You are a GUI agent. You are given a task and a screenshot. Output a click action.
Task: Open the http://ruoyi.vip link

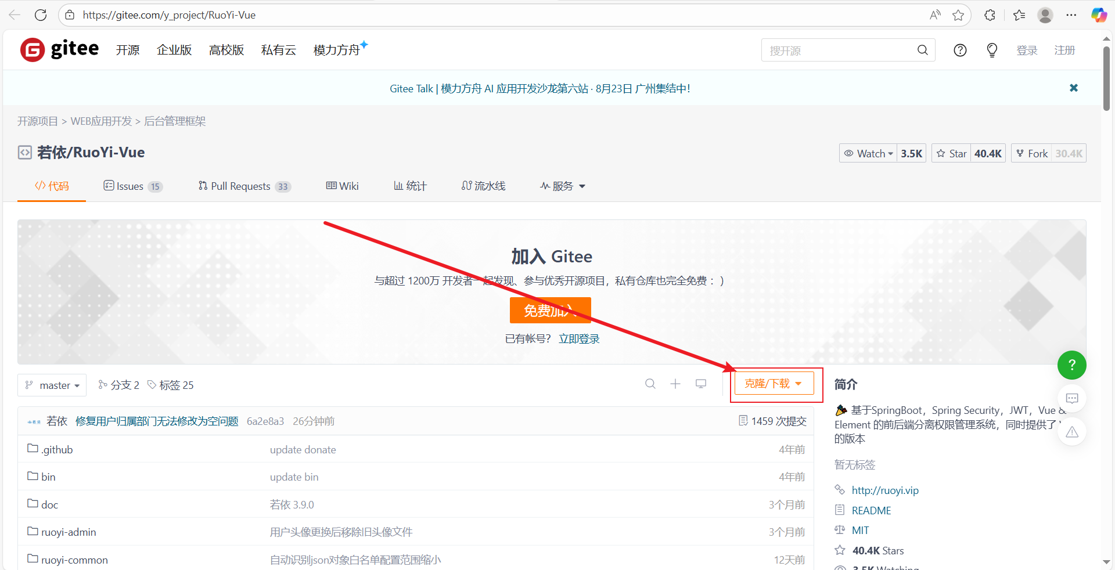[885, 490]
